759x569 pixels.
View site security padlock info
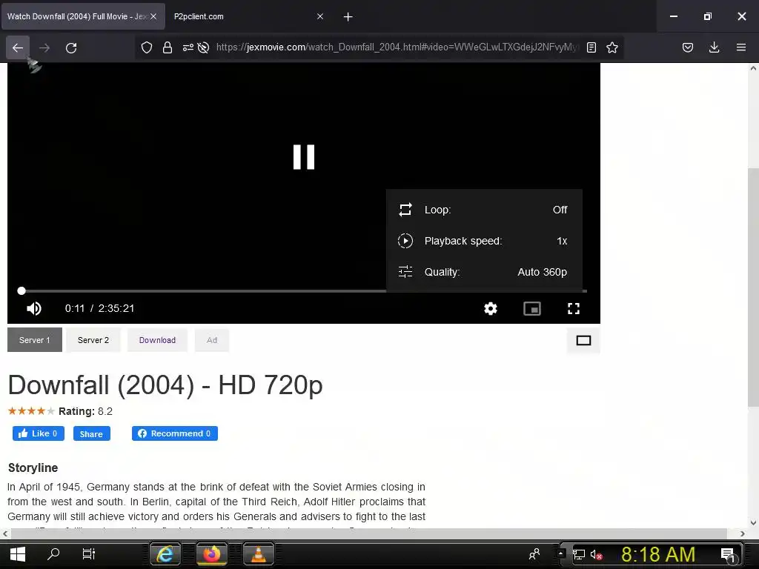tap(168, 47)
